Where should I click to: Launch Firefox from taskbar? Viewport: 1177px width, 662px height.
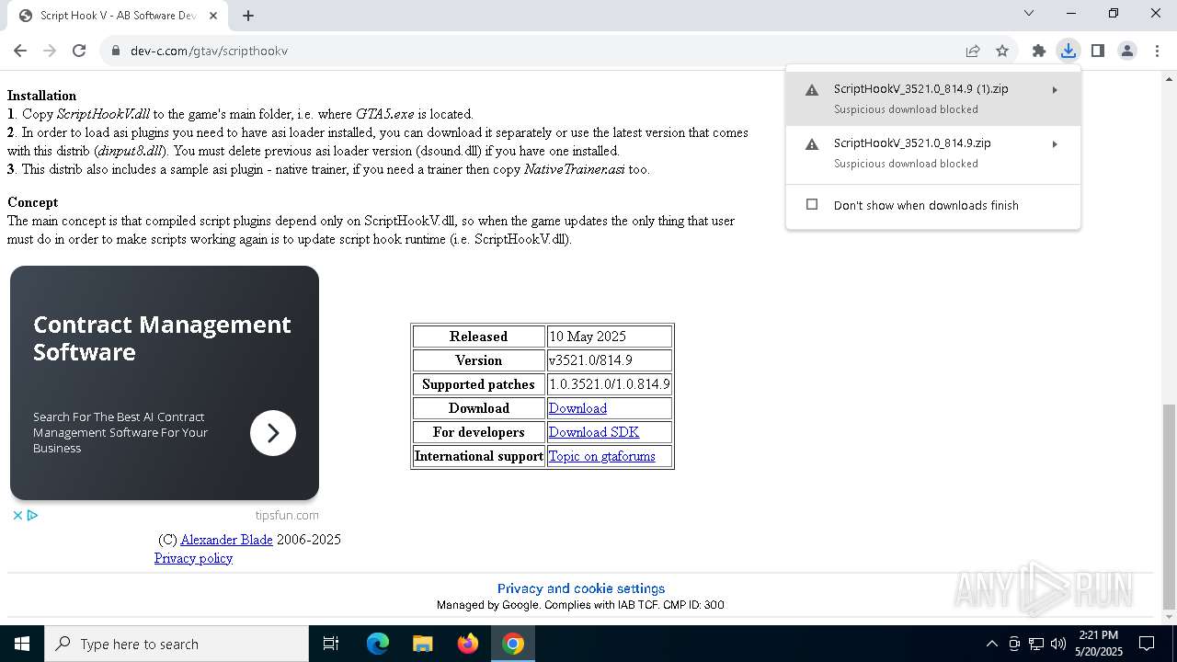[468, 644]
